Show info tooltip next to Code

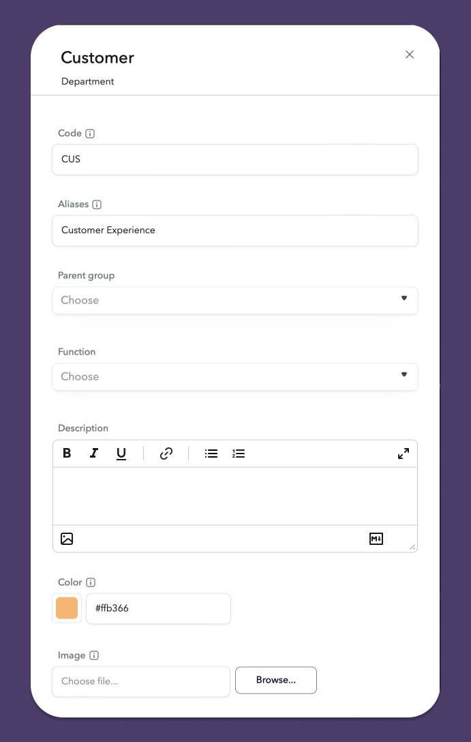(90, 134)
